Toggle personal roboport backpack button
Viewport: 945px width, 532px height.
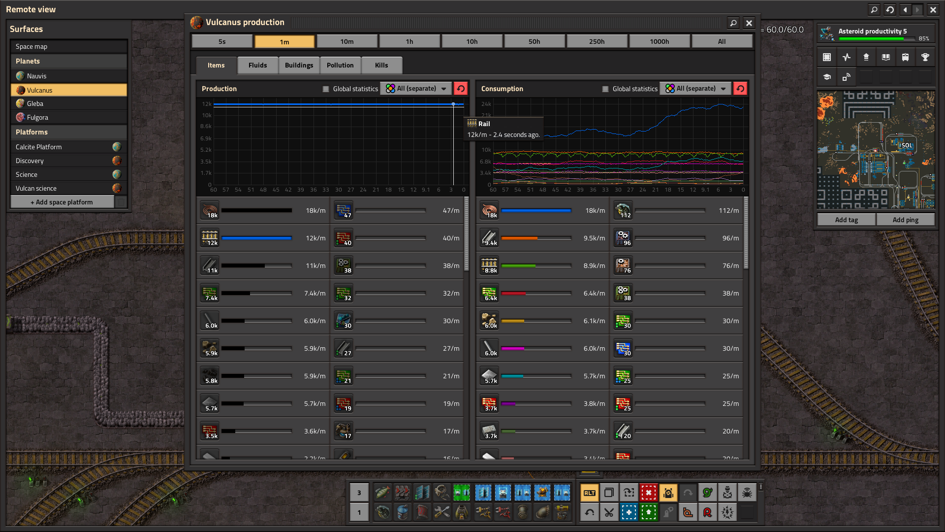(x=668, y=493)
